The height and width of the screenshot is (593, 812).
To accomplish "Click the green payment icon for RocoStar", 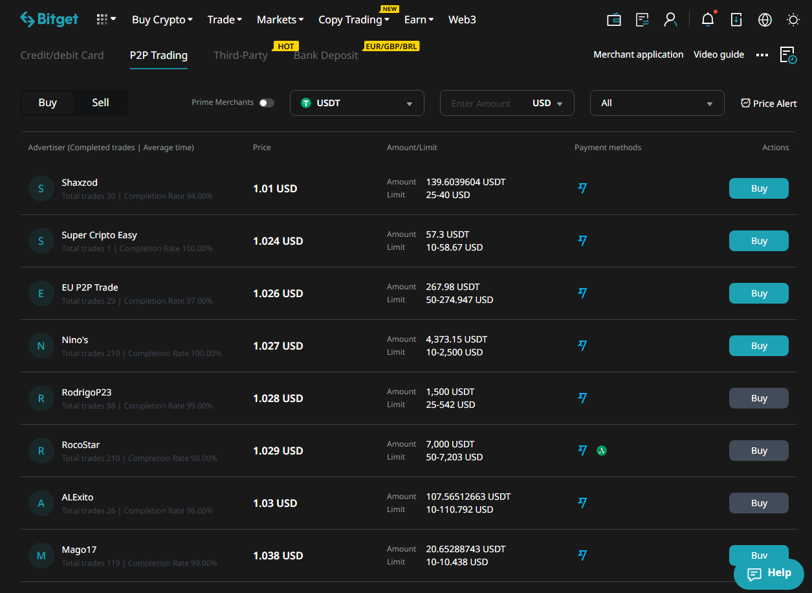I will pyautogui.click(x=602, y=451).
